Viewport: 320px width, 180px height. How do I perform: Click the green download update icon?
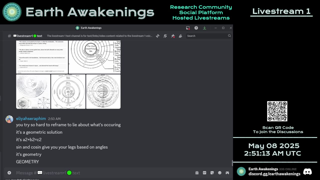pos(204,28)
